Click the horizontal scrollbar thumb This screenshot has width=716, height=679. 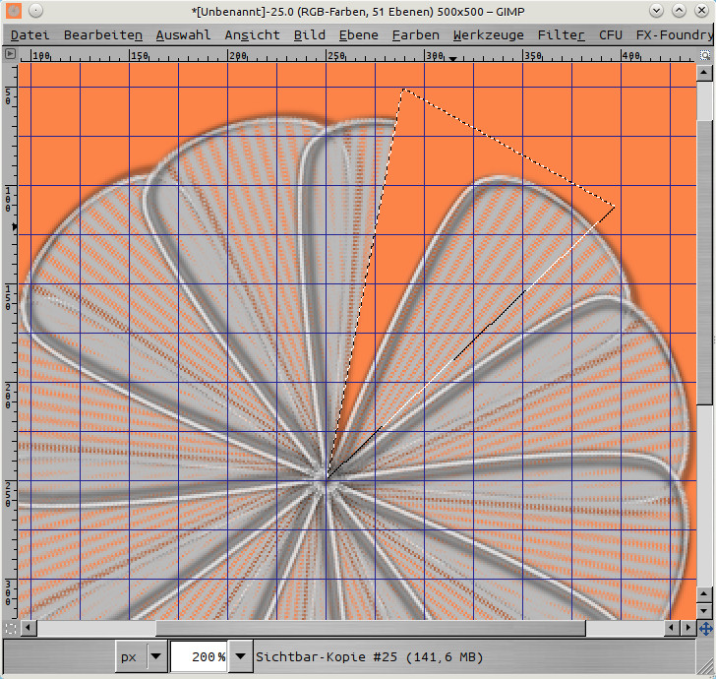pos(370,627)
